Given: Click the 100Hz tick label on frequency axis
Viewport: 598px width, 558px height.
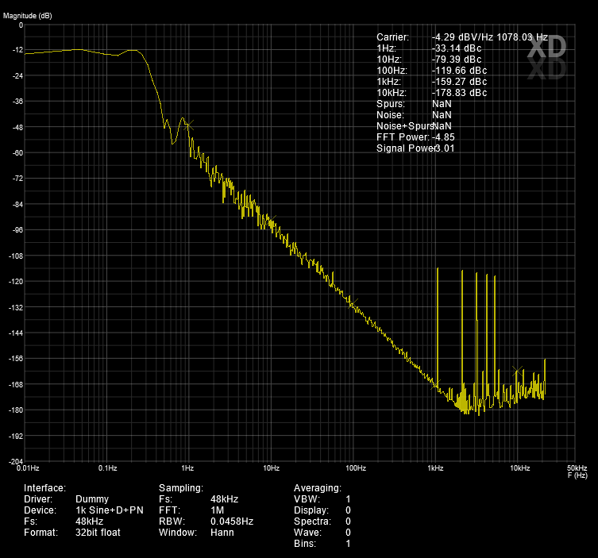Looking at the screenshot, I should click(x=356, y=468).
